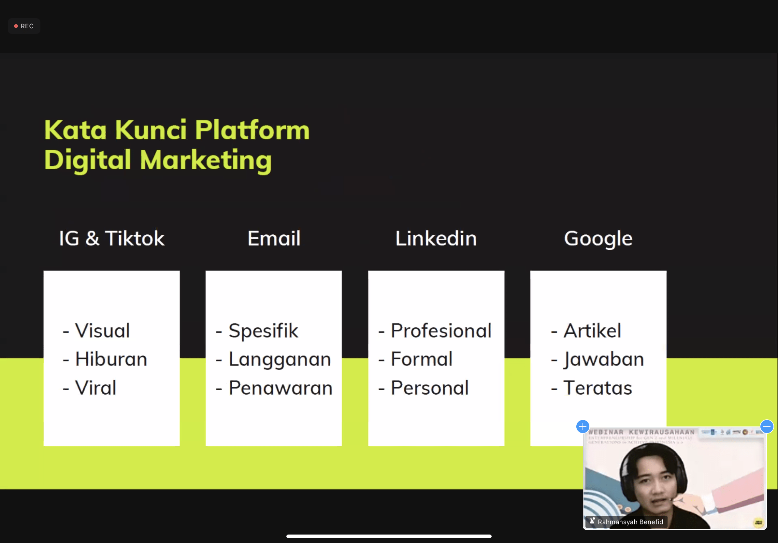Click the Langganan bullet in Email card
The width and height of the screenshot is (778, 543).
pos(279,359)
